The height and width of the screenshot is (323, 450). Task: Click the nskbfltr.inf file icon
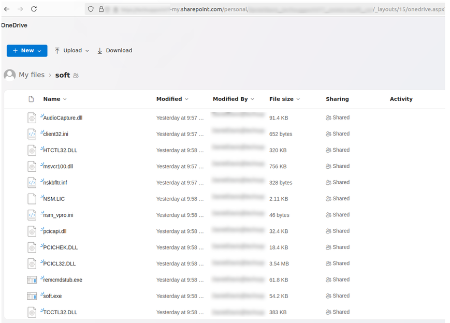pos(32,183)
